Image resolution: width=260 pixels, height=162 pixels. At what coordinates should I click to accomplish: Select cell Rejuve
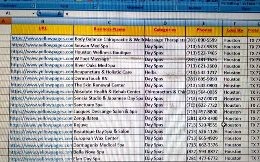coord(109,125)
